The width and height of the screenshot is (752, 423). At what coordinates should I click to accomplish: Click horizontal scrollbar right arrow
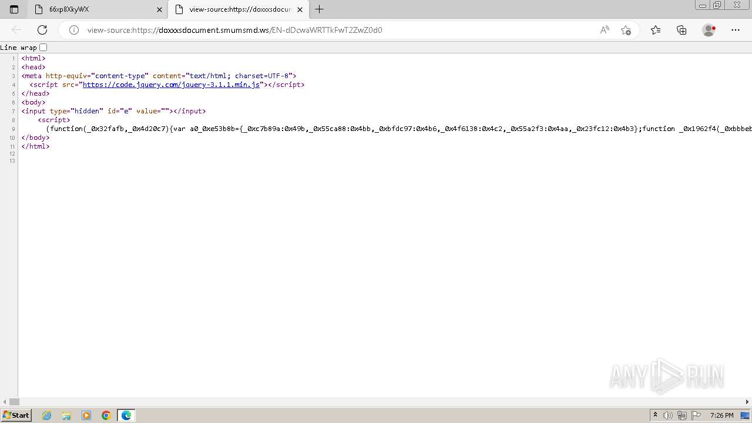(747, 402)
